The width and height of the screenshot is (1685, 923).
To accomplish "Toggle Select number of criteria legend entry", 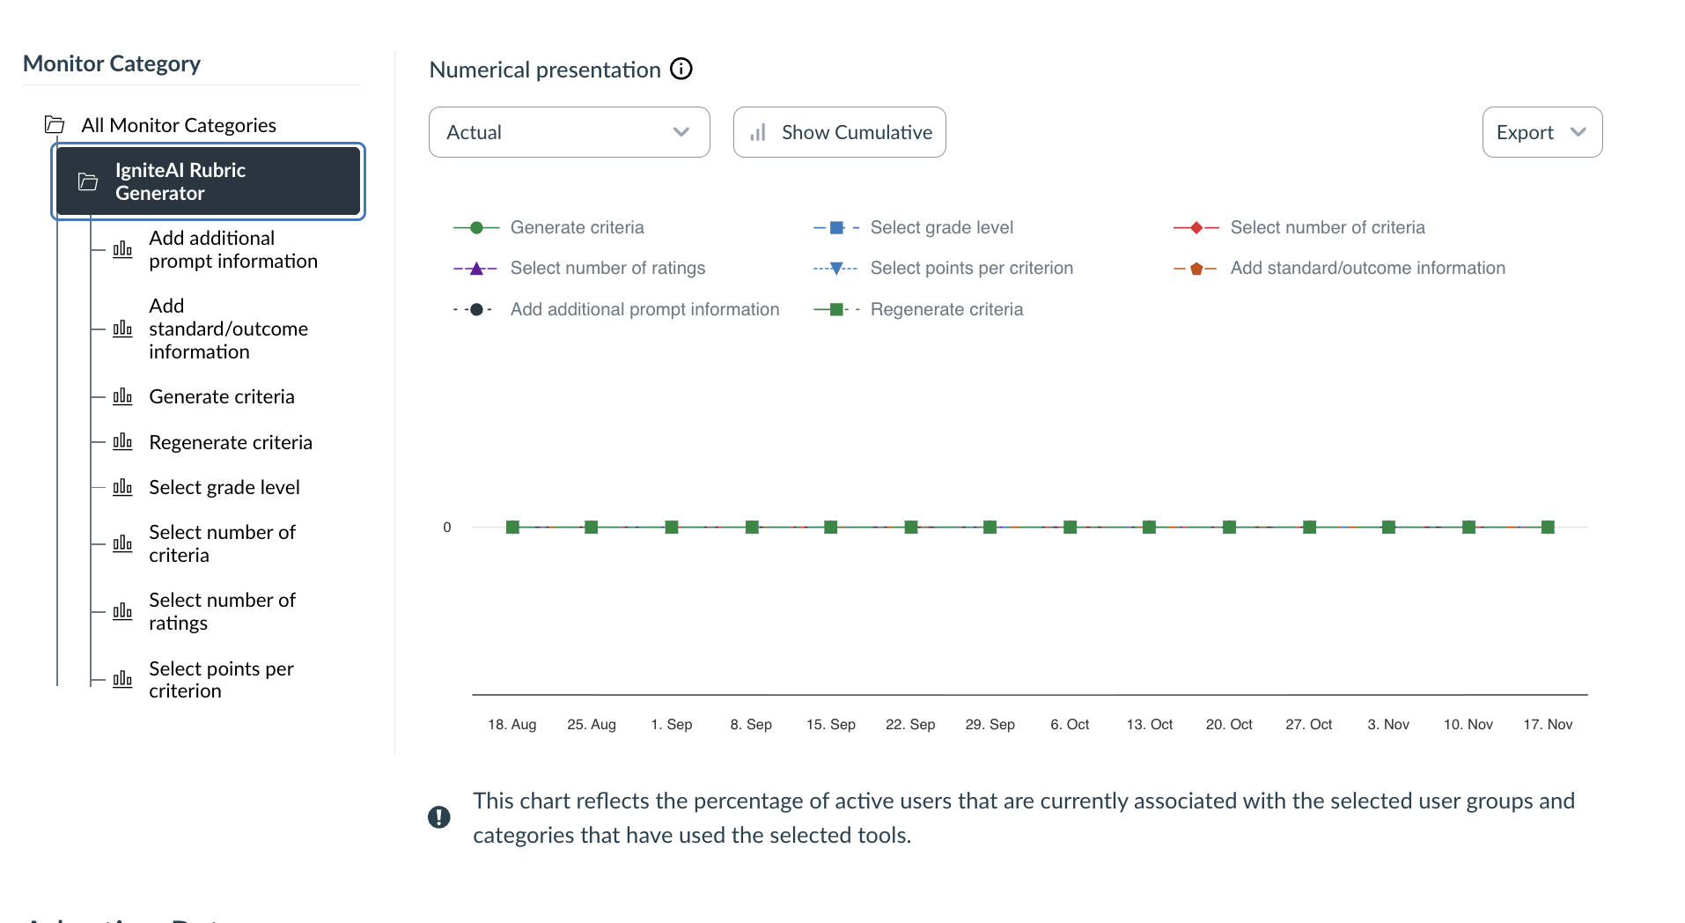I will coord(1327,227).
